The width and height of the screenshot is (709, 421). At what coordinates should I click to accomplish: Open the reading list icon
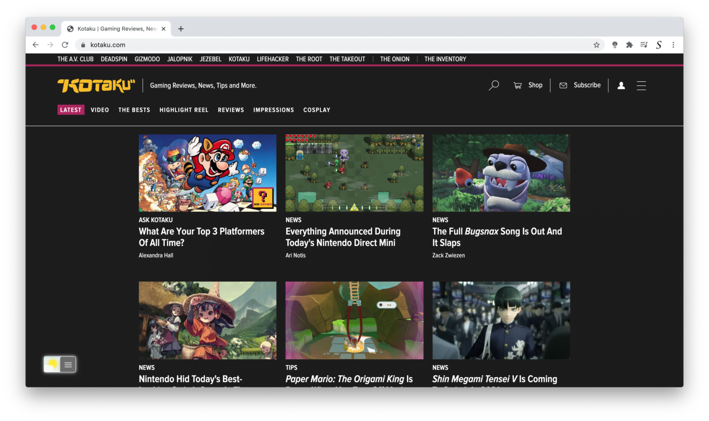[644, 45]
